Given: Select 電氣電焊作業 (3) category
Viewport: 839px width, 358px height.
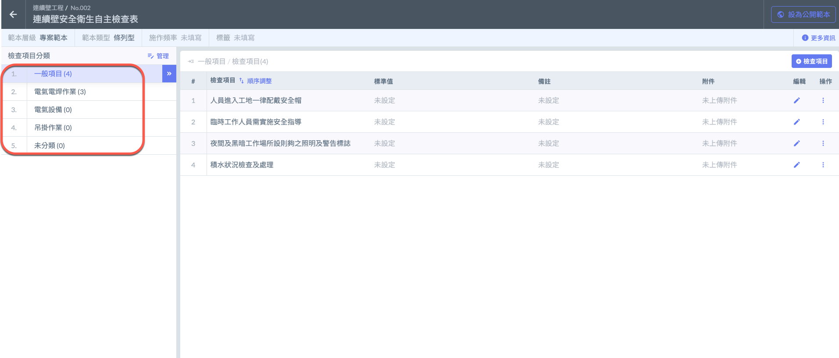Looking at the screenshot, I should (x=60, y=92).
